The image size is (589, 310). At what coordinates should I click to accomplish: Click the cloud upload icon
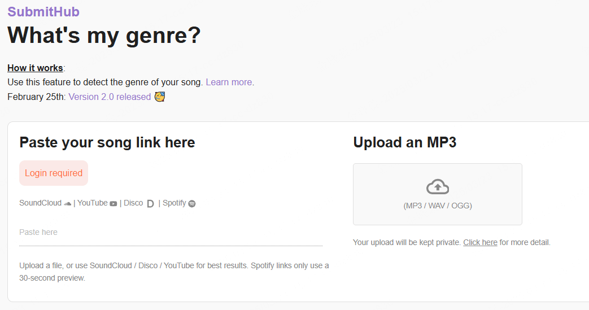[x=438, y=187]
